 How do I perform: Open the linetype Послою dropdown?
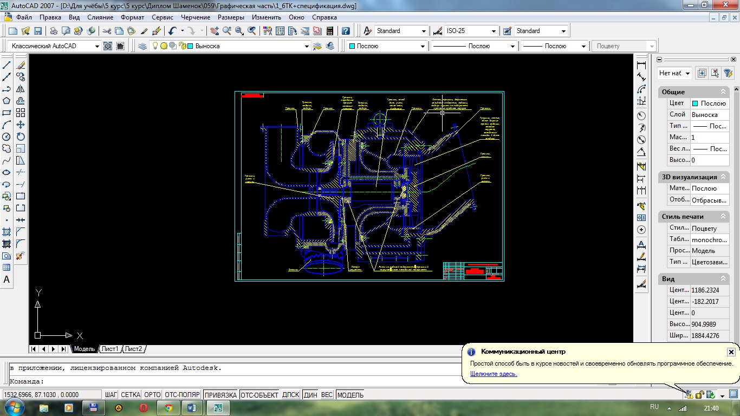513,46
